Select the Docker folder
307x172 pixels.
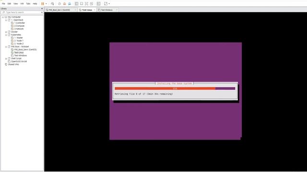pyautogui.click(x=14, y=32)
